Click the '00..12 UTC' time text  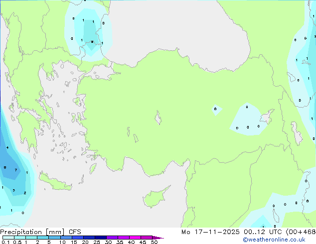click(263, 232)
